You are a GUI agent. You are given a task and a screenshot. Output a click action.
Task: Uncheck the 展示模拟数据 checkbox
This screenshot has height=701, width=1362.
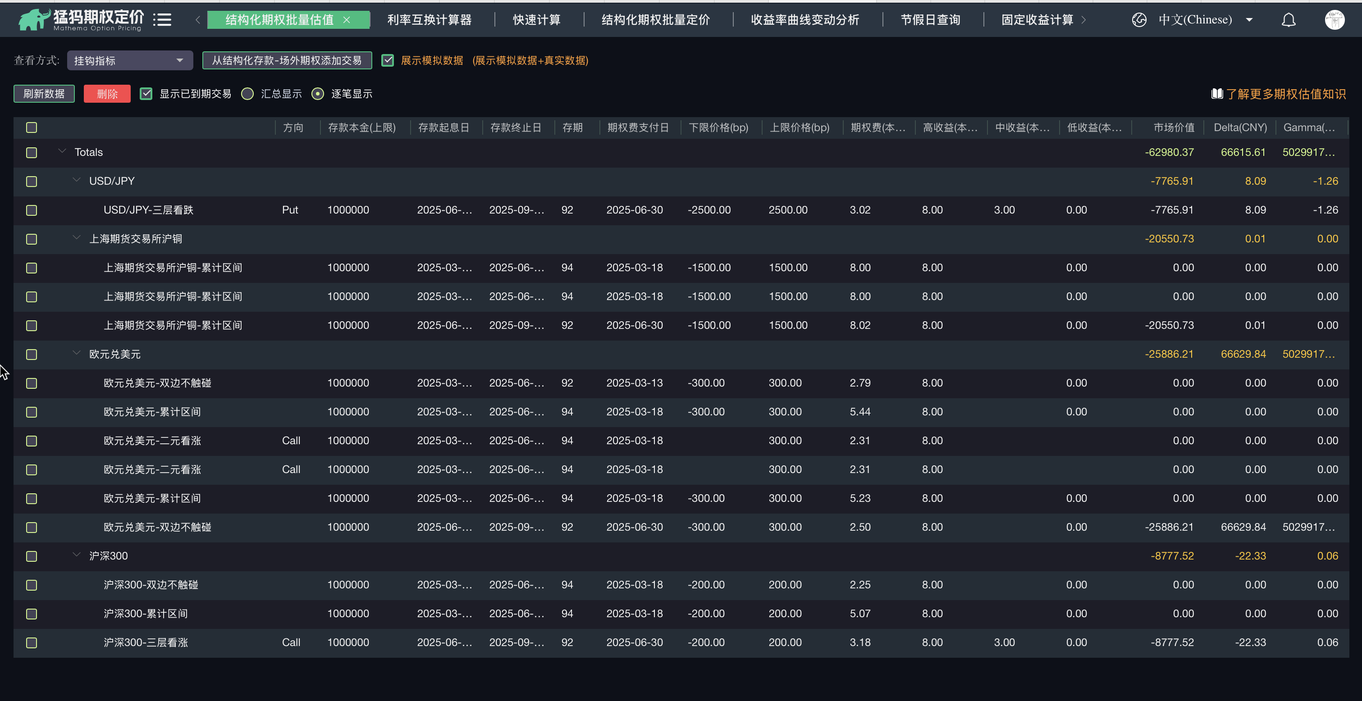(x=388, y=60)
